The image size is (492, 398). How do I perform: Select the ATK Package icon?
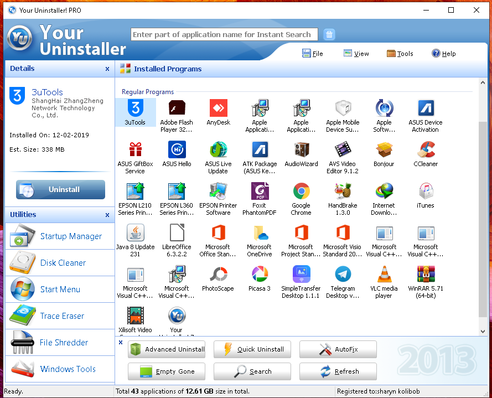(260, 149)
